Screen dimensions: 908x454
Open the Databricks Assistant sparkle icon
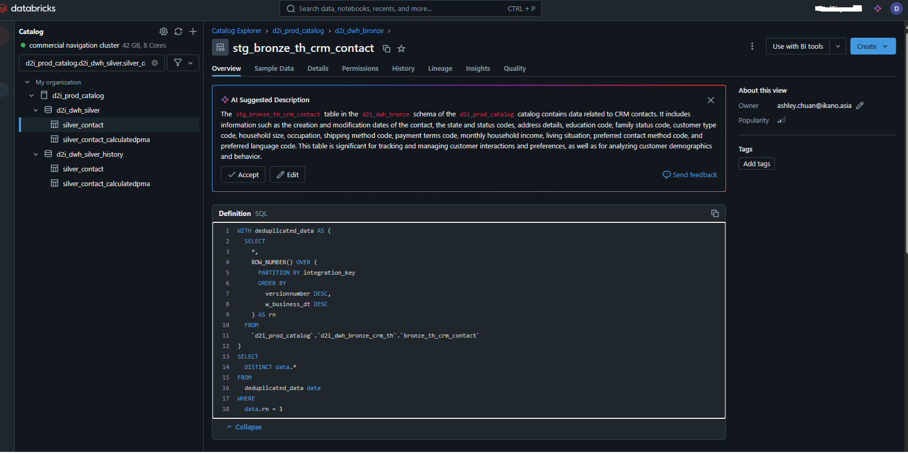pyautogui.click(x=878, y=8)
